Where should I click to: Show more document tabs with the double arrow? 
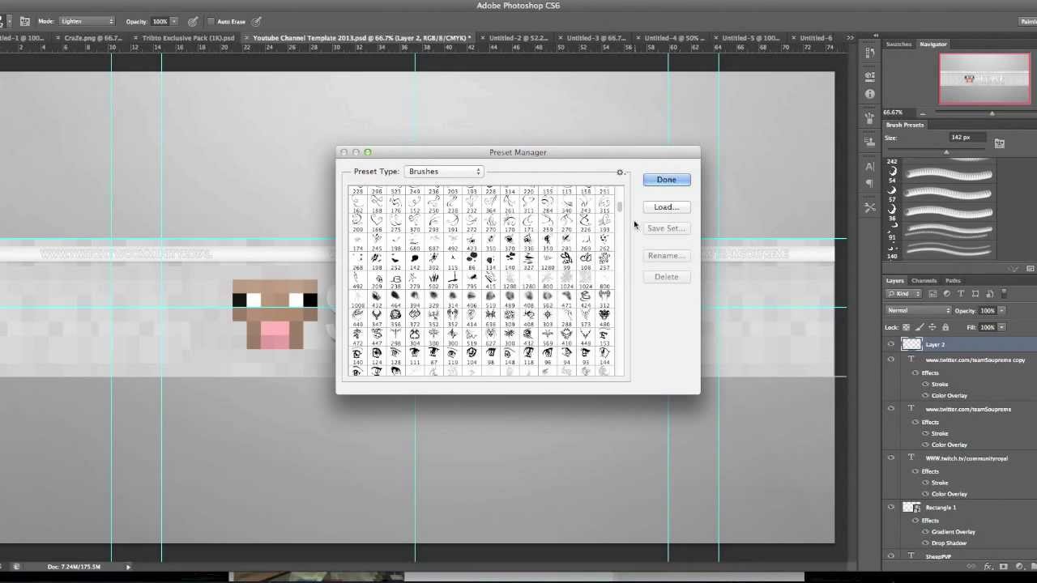coord(849,38)
